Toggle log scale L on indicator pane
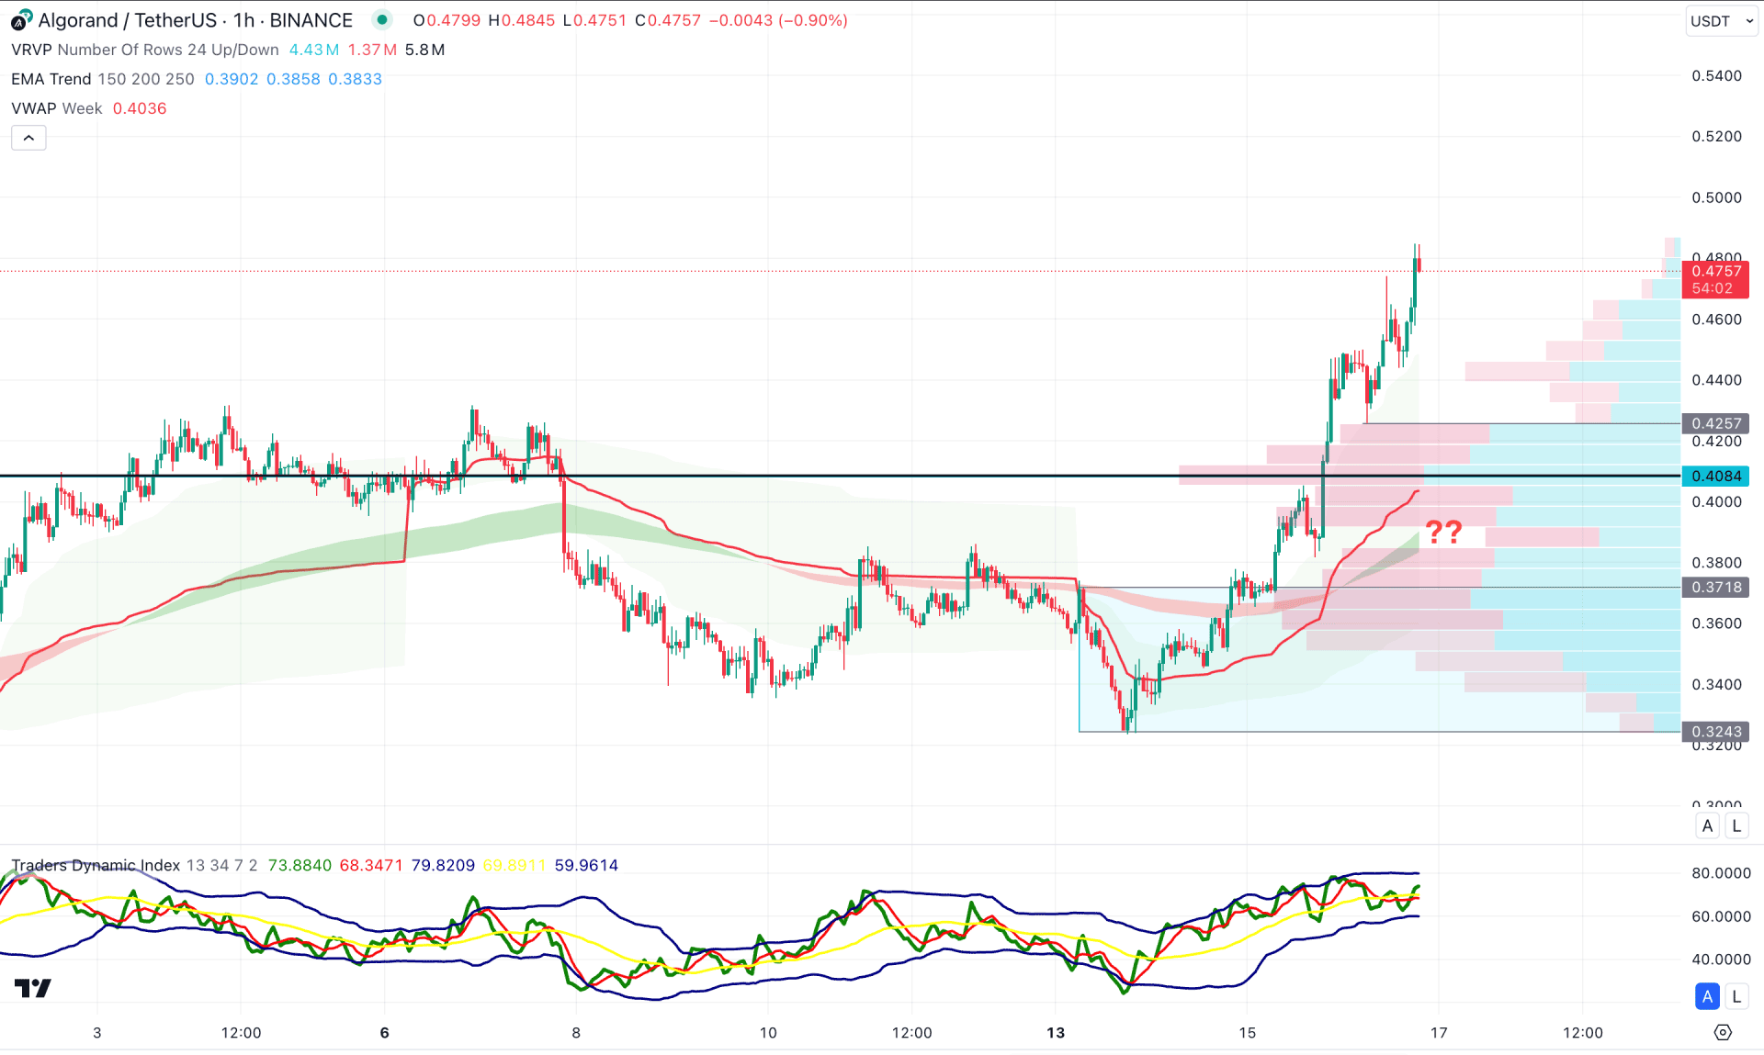The image size is (1764, 1055). tap(1736, 996)
